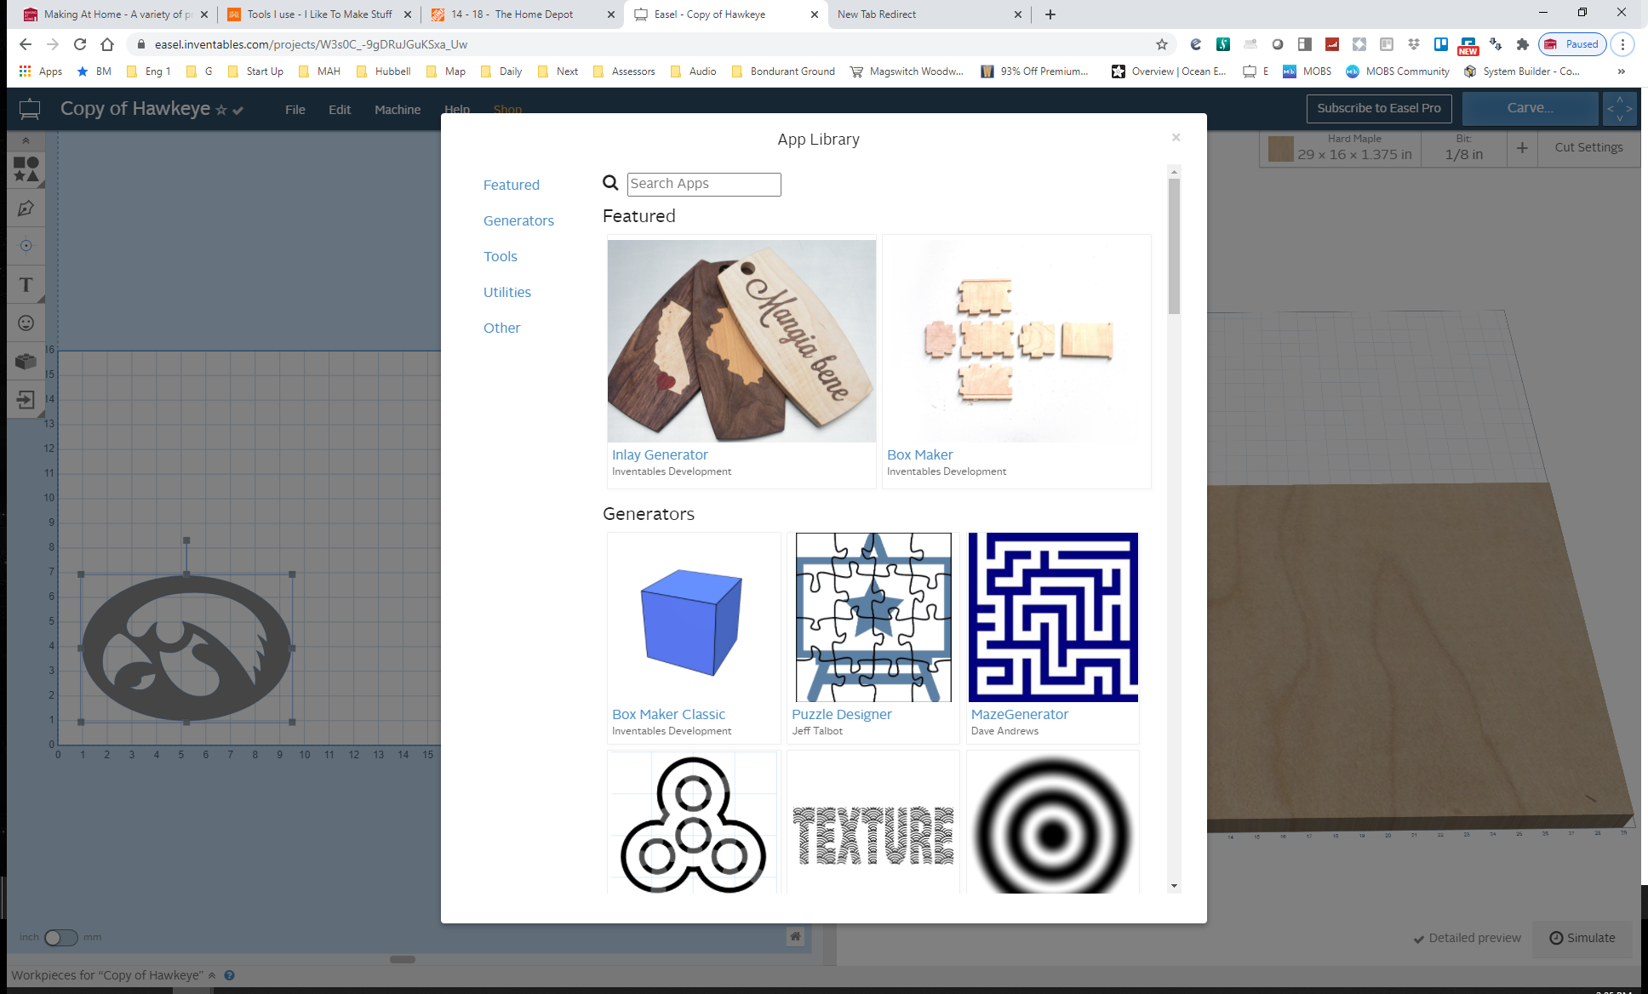Select the Featured category tab
Viewport: 1648px width, 994px height.
pyautogui.click(x=512, y=185)
